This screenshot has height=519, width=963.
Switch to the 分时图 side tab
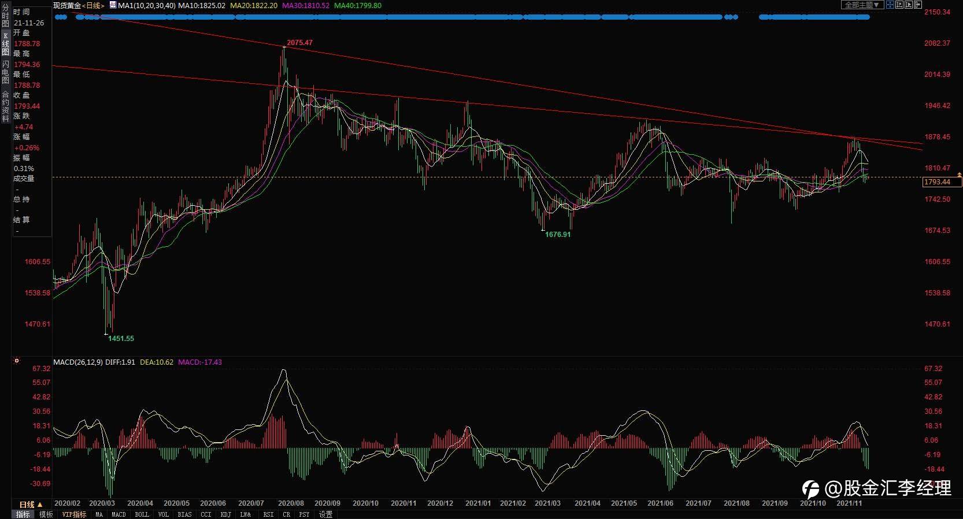pos(5,16)
